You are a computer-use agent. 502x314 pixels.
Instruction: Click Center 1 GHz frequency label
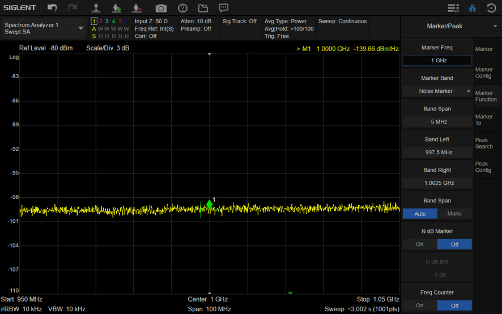pyautogui.click(x=208, y=299)
